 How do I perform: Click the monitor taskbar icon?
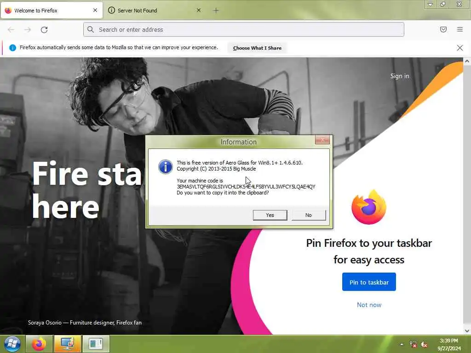[68, 344]
